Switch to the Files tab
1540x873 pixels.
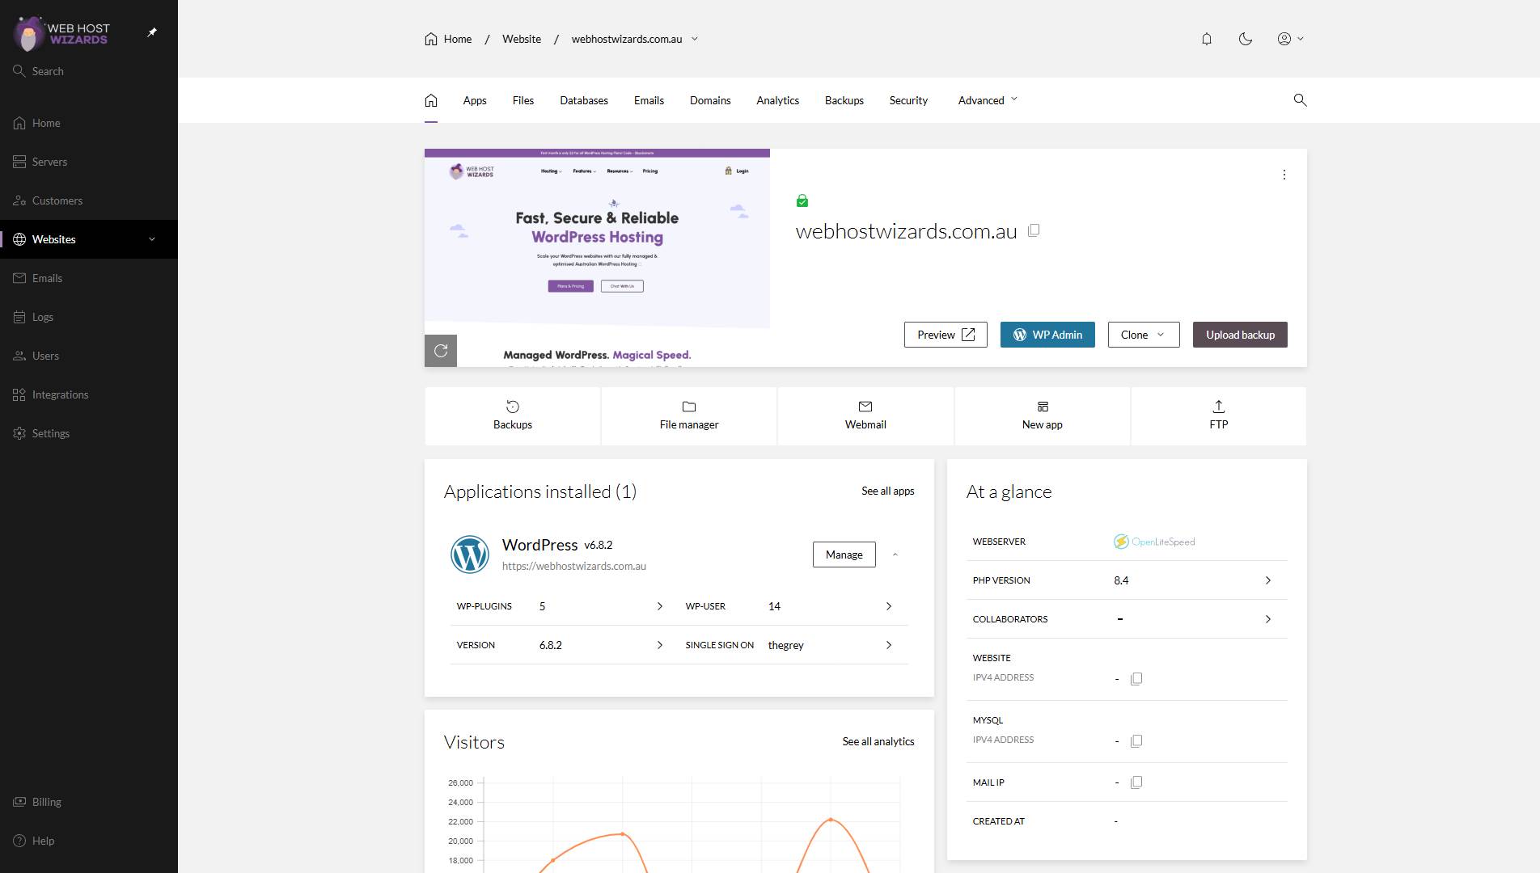click(523, 100)
